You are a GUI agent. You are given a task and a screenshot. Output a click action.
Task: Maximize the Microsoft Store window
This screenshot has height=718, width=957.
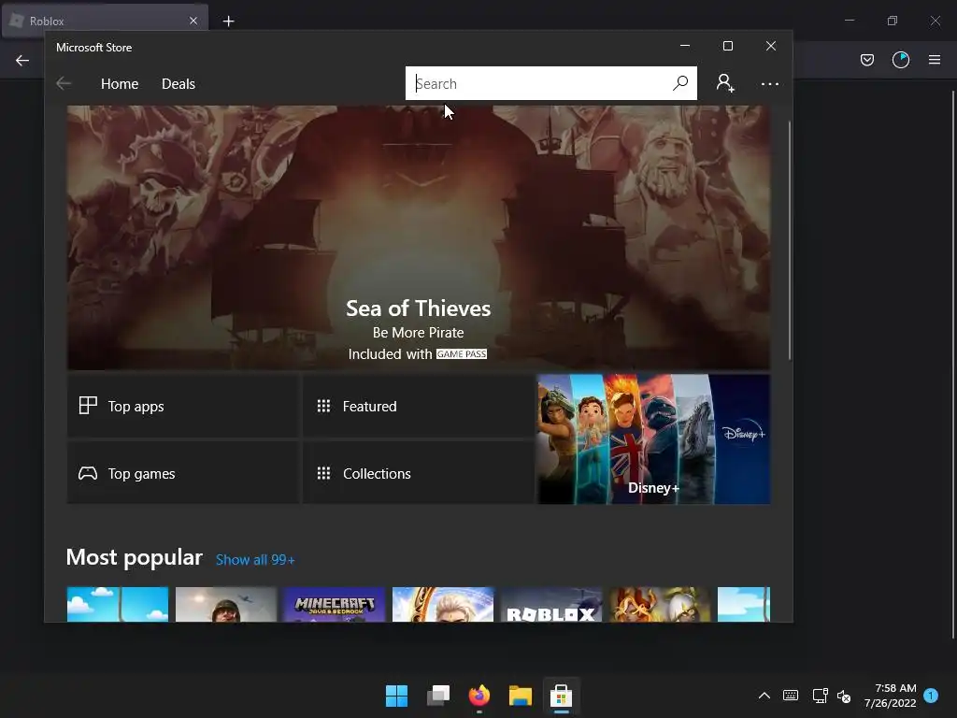pyautogui.click(x=727, y=46)
